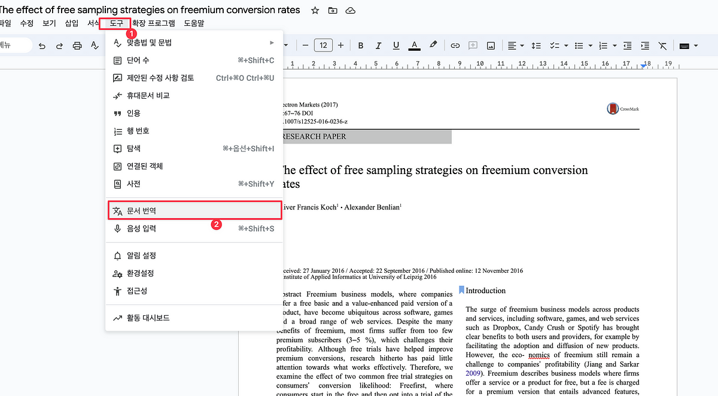Increase indent of the paragraph
Screen dimensions: 718x396
[645, 45]
